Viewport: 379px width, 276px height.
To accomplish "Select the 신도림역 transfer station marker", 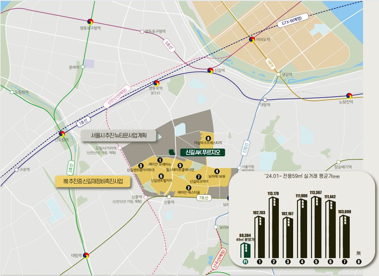I will click(61, 133).
